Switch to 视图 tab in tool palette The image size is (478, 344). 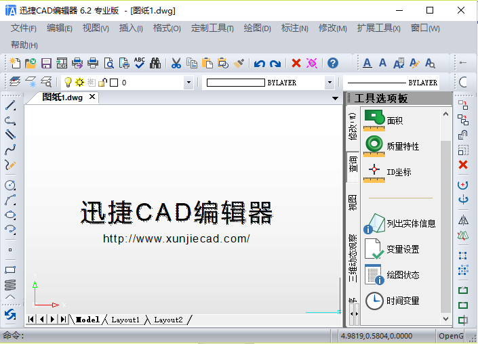(x=353, y=202)
